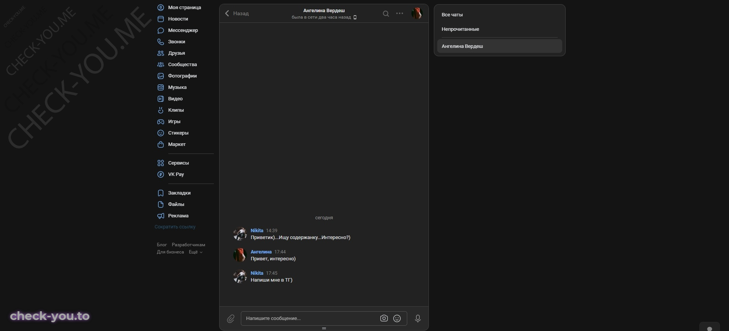Open the Клипы clips icon
The width and height of the screenshot is (729, 331).
(161, 110)
